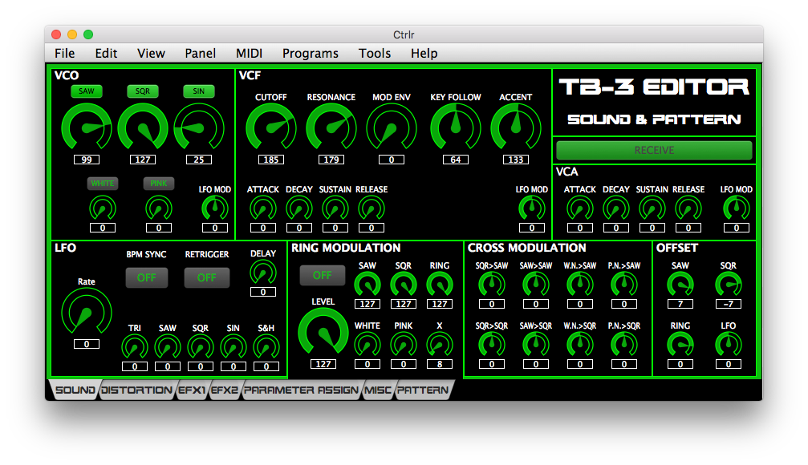The image size is (808, 465).
Task: Switch on LFO RETRIGGER
Action: pyautogui.click(x=207, y=277)
